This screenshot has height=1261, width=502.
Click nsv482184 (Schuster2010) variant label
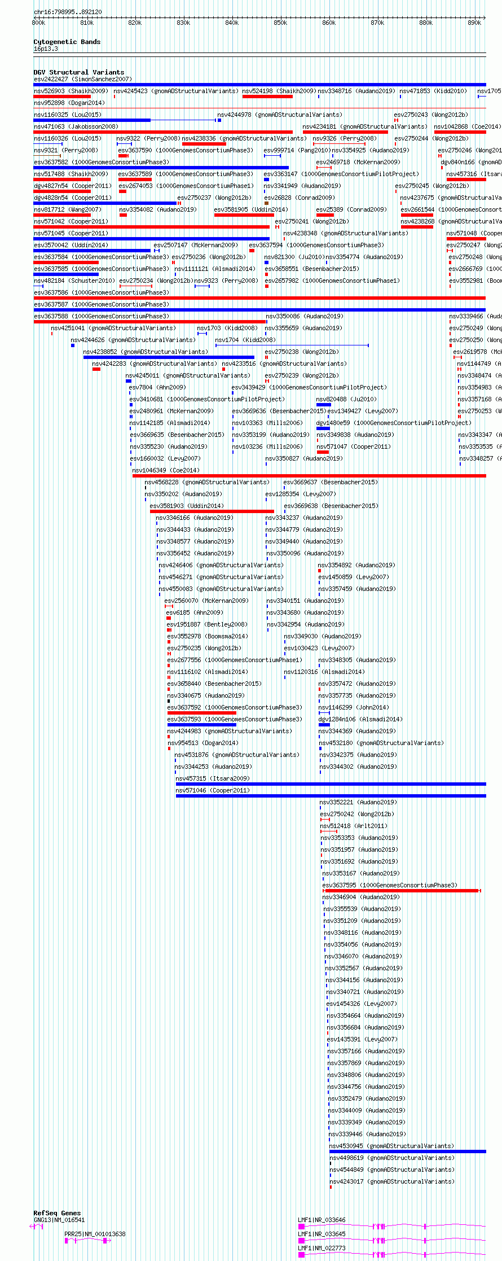pos(74,281)
